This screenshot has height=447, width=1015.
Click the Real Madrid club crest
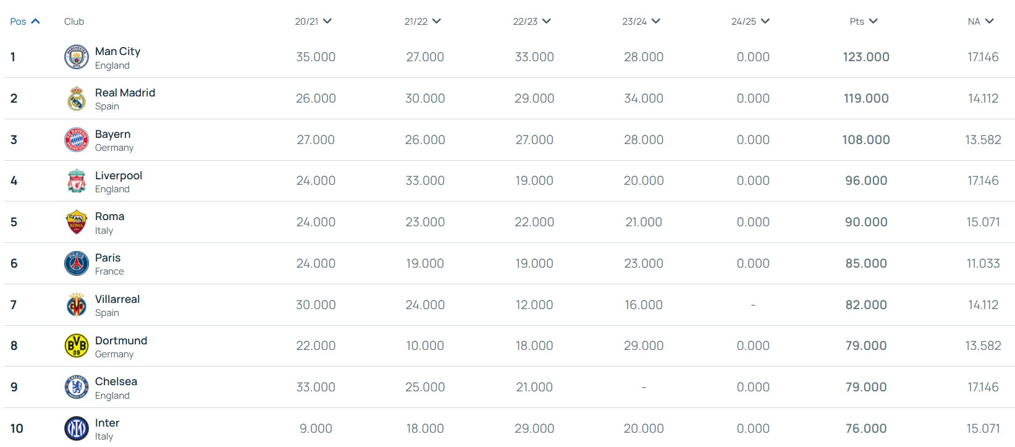click(x=77, y=98)
